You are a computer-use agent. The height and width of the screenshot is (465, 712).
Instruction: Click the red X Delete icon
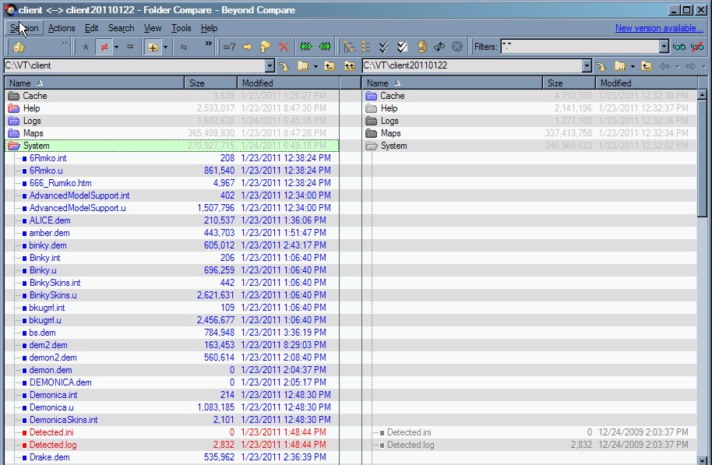click(x=284, y=47)
